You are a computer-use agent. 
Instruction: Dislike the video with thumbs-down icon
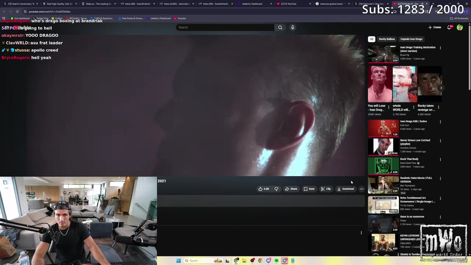point(276,189)
